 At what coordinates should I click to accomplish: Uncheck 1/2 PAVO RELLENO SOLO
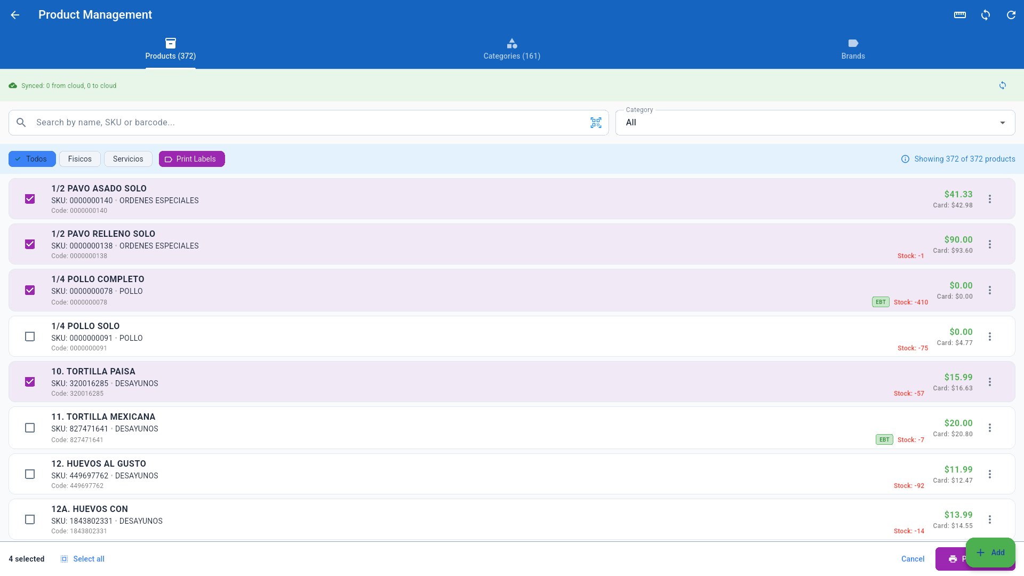30,244
